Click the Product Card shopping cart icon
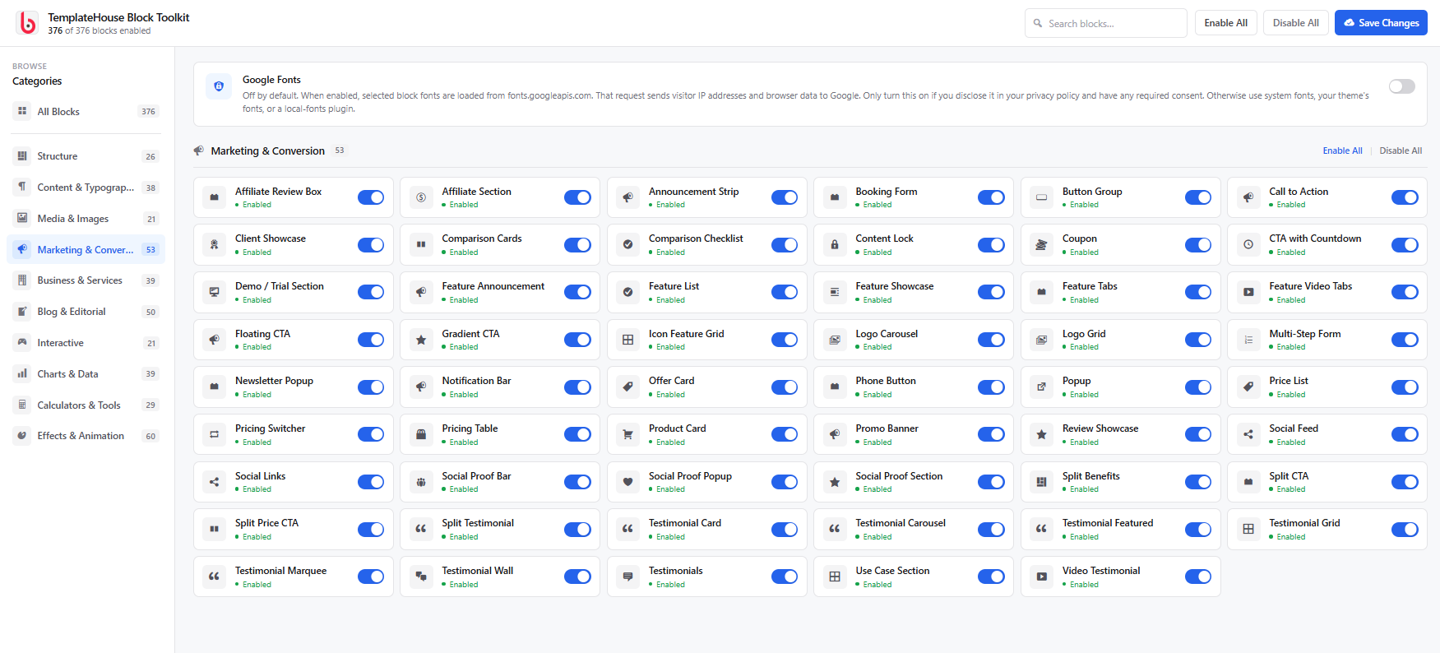Screen dimensions: 1440x653 [628, 434]
